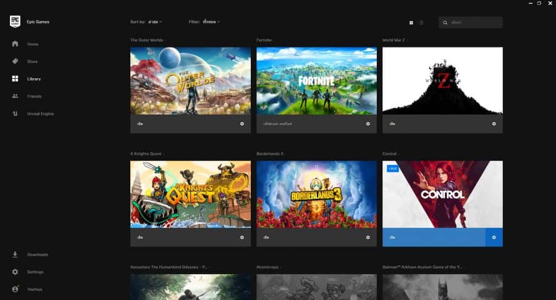This screenshot has width=556, height=300.
Task: Expand the Filter dropdown
Action: tap(211, 22)
